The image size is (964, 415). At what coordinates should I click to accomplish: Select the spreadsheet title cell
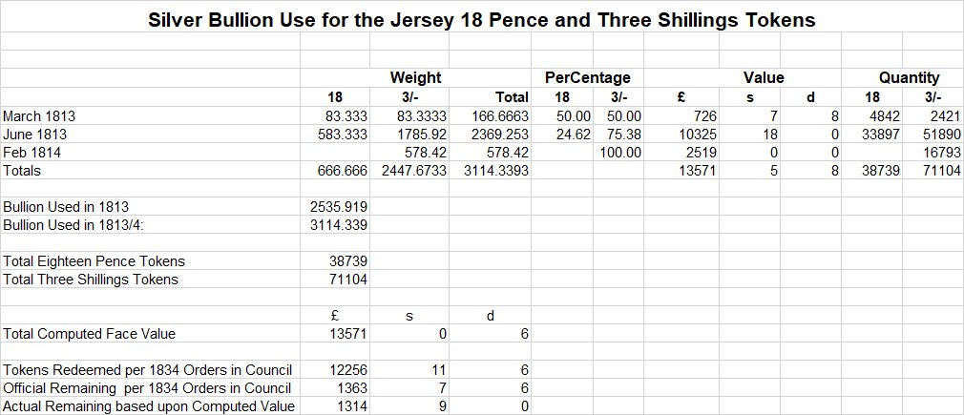(x=482, y=20)
